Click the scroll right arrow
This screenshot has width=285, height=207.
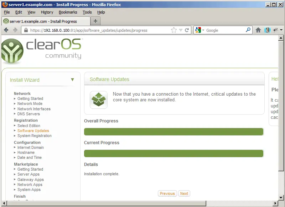(275, 203)
